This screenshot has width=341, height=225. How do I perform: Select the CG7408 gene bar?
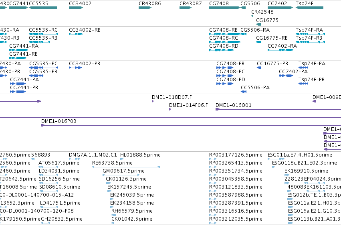pyautogui.click(x=225, y=8)
